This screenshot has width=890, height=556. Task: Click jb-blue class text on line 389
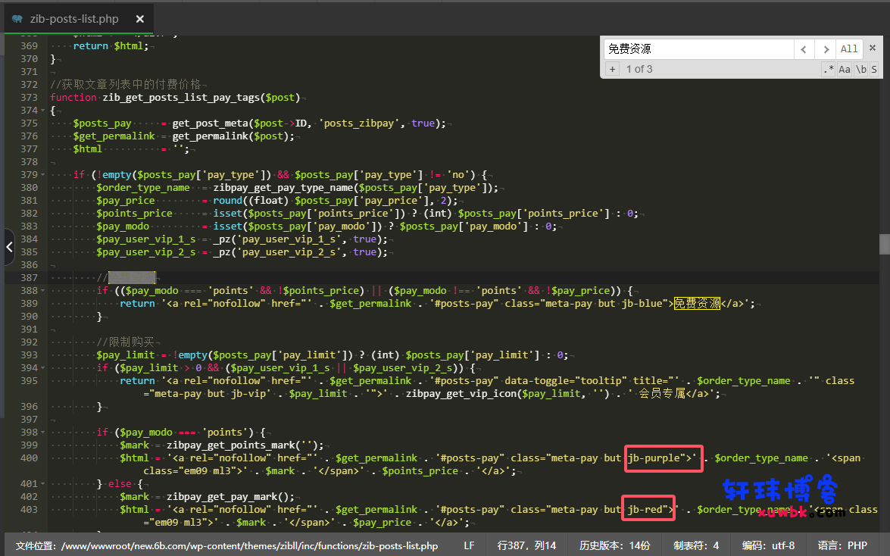click(x=642, y=304)
